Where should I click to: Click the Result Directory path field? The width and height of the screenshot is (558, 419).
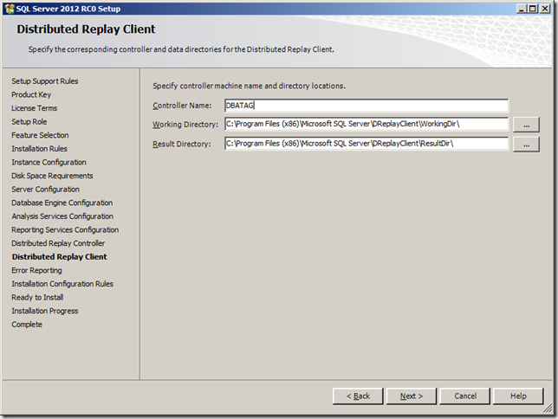click(367, 144)
